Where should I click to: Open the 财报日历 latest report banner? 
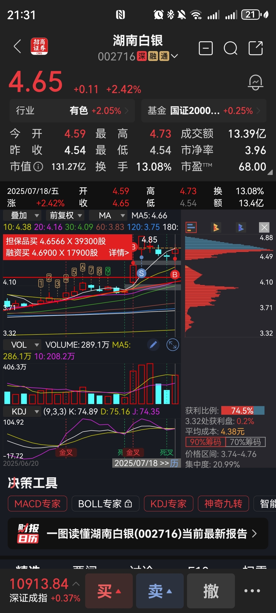(x=138, y=534)
